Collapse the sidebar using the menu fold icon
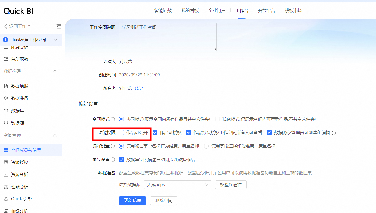 click(58, 26)
